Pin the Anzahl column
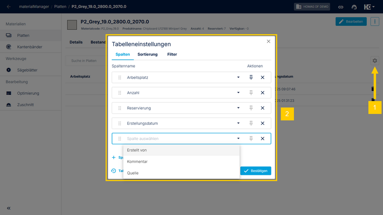The height and width of the screenshot is (215, 383). [251, 93]
